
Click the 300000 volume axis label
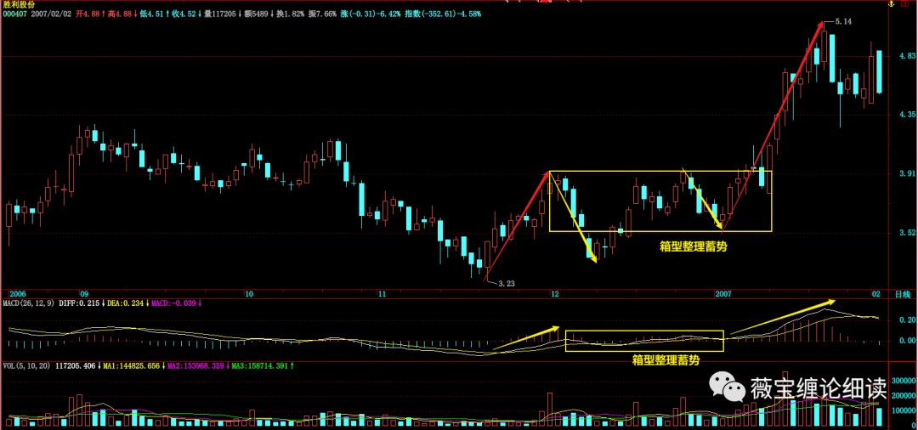pos(904,380)
